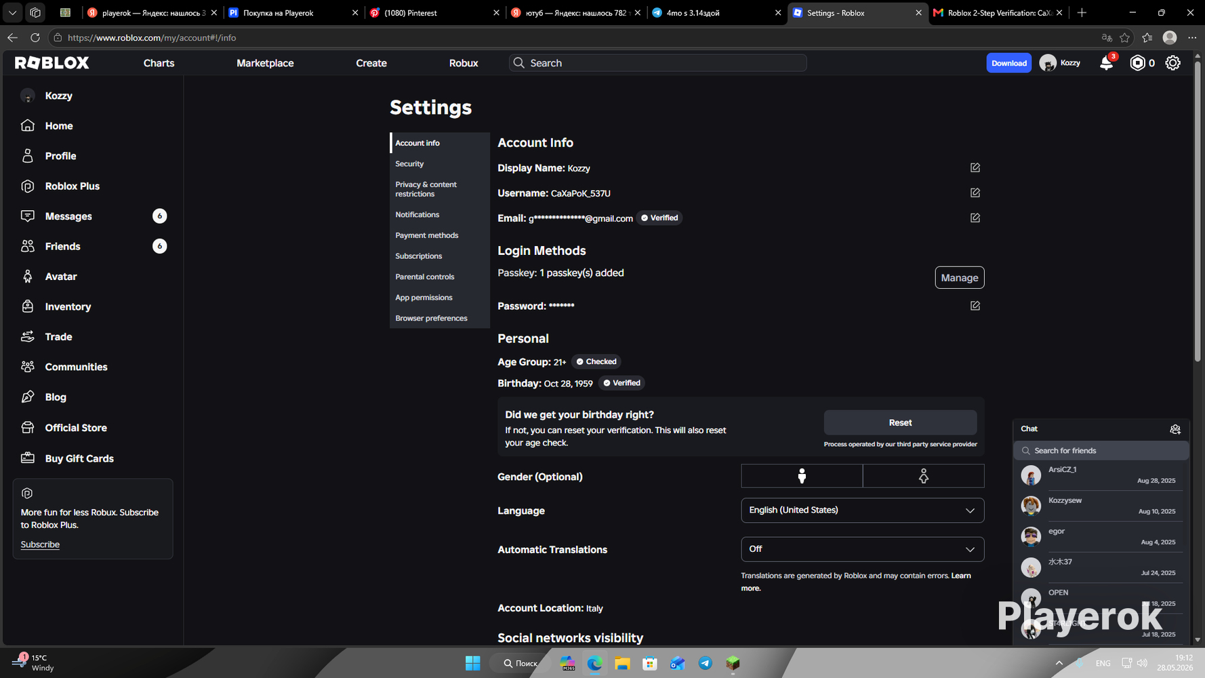This screenshot has width=1205, height=678.
Task: Open the Language dropdown
Action: tap(863, 511)
